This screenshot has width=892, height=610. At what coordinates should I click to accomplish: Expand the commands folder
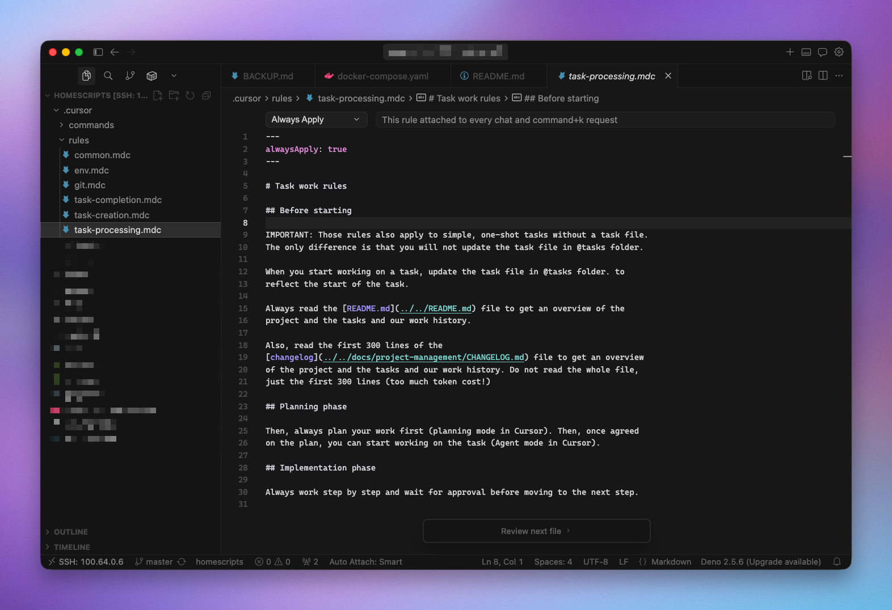coord(91,125)
